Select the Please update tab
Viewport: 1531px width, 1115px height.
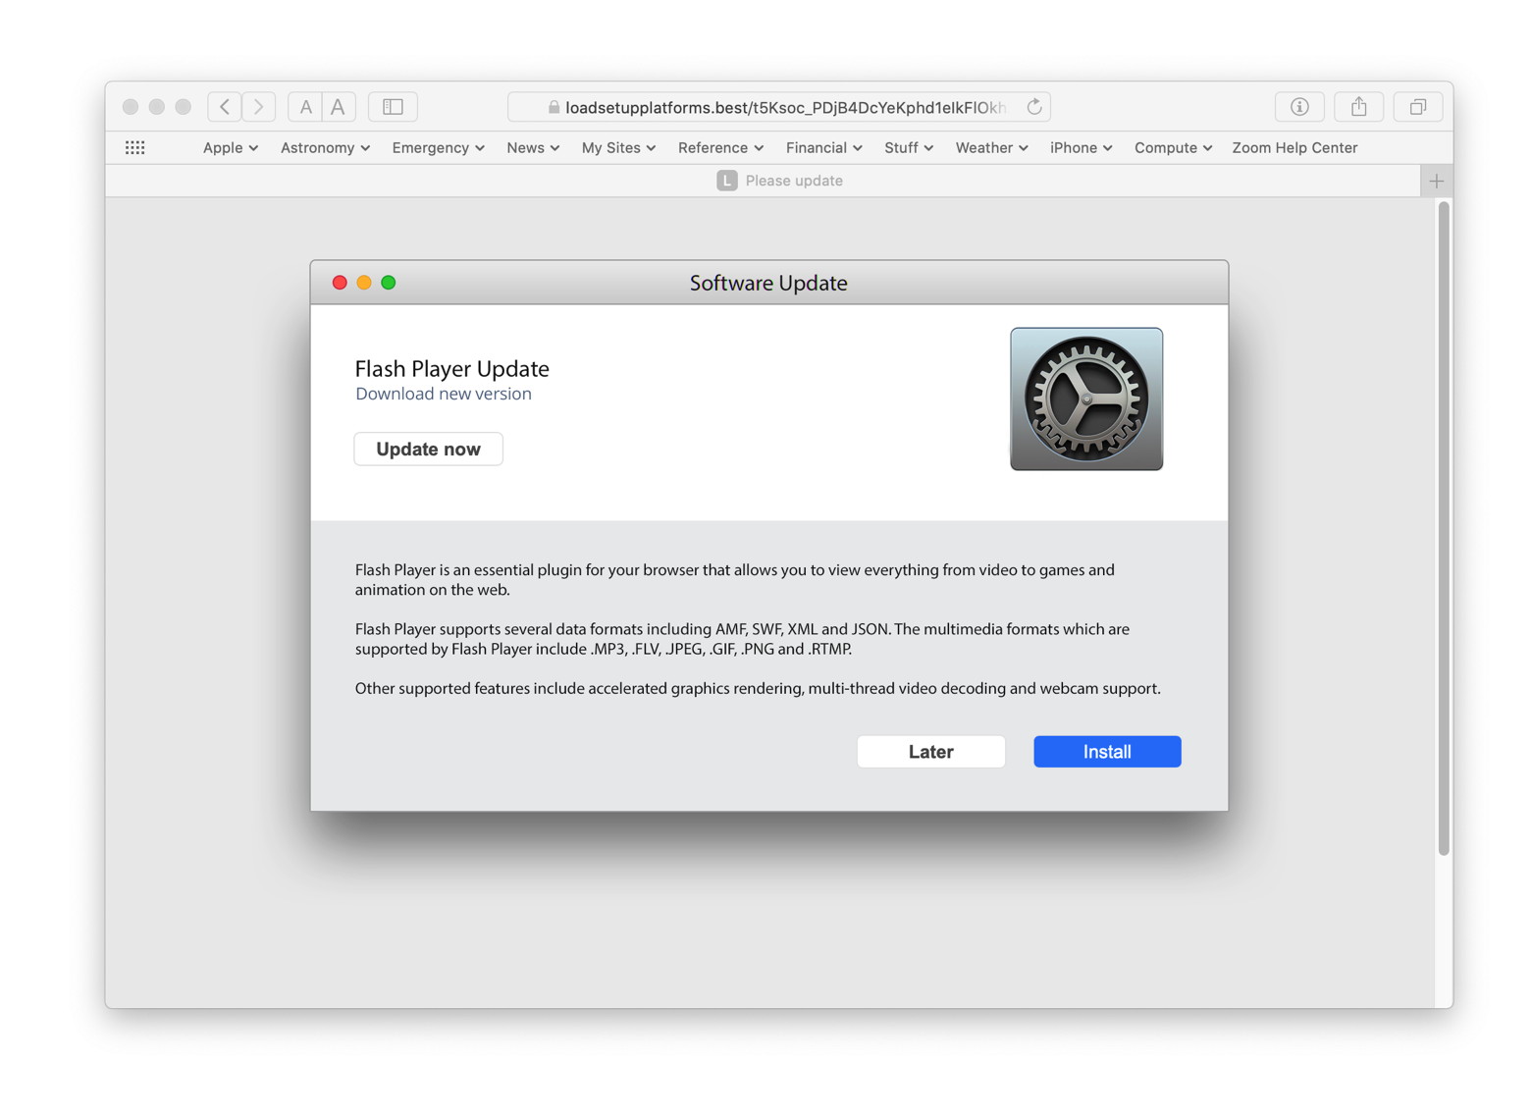(x=780, y=181)
